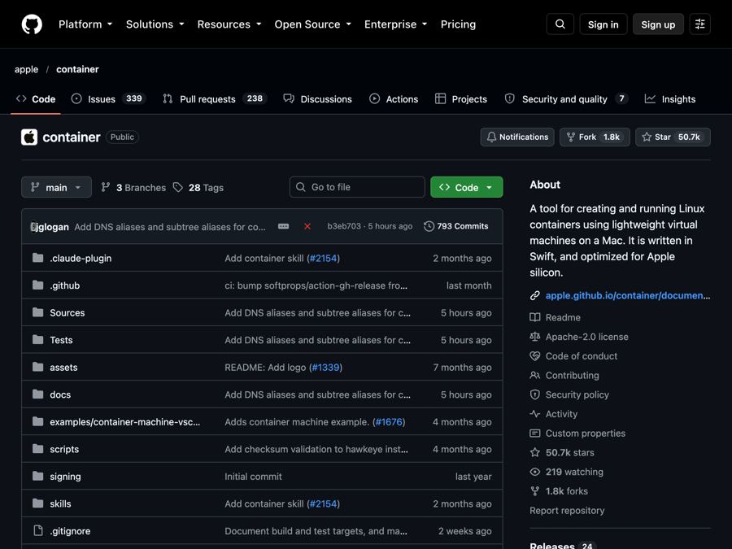Open the Discussions tab
732x549 pixels.
point(317,99)
